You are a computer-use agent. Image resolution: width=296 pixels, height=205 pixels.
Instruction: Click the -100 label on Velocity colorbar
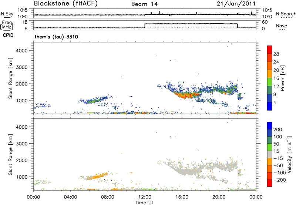[x=279, y=173]
